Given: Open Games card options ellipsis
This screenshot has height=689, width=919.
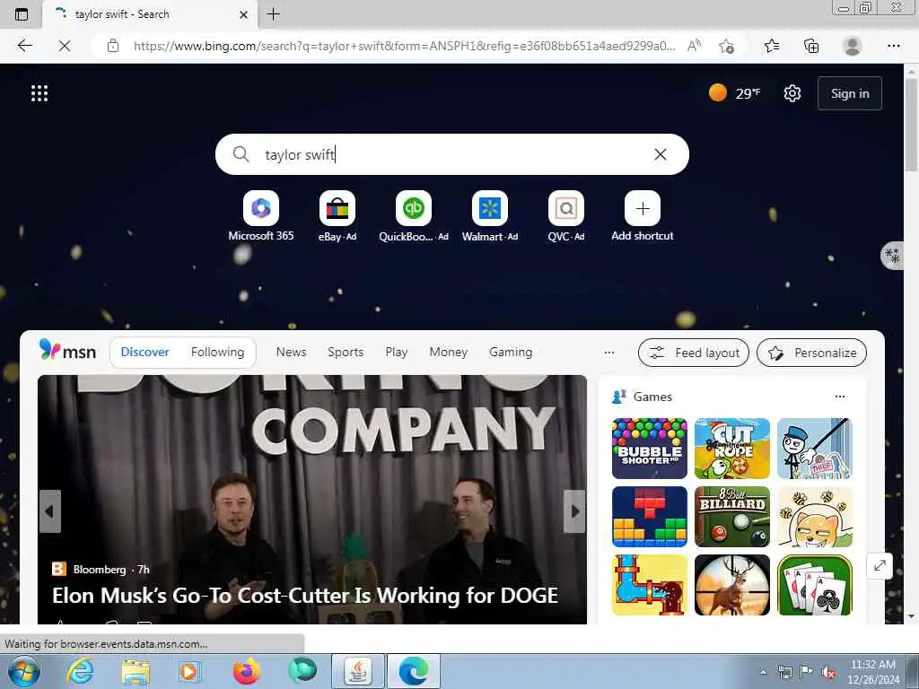Looking at the screenshot, I should click(840, 397).
